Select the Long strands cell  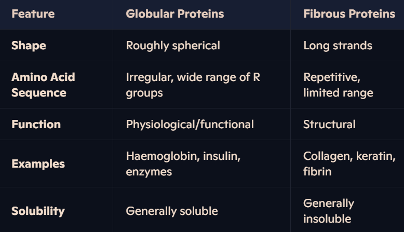[x=338, y=46]
